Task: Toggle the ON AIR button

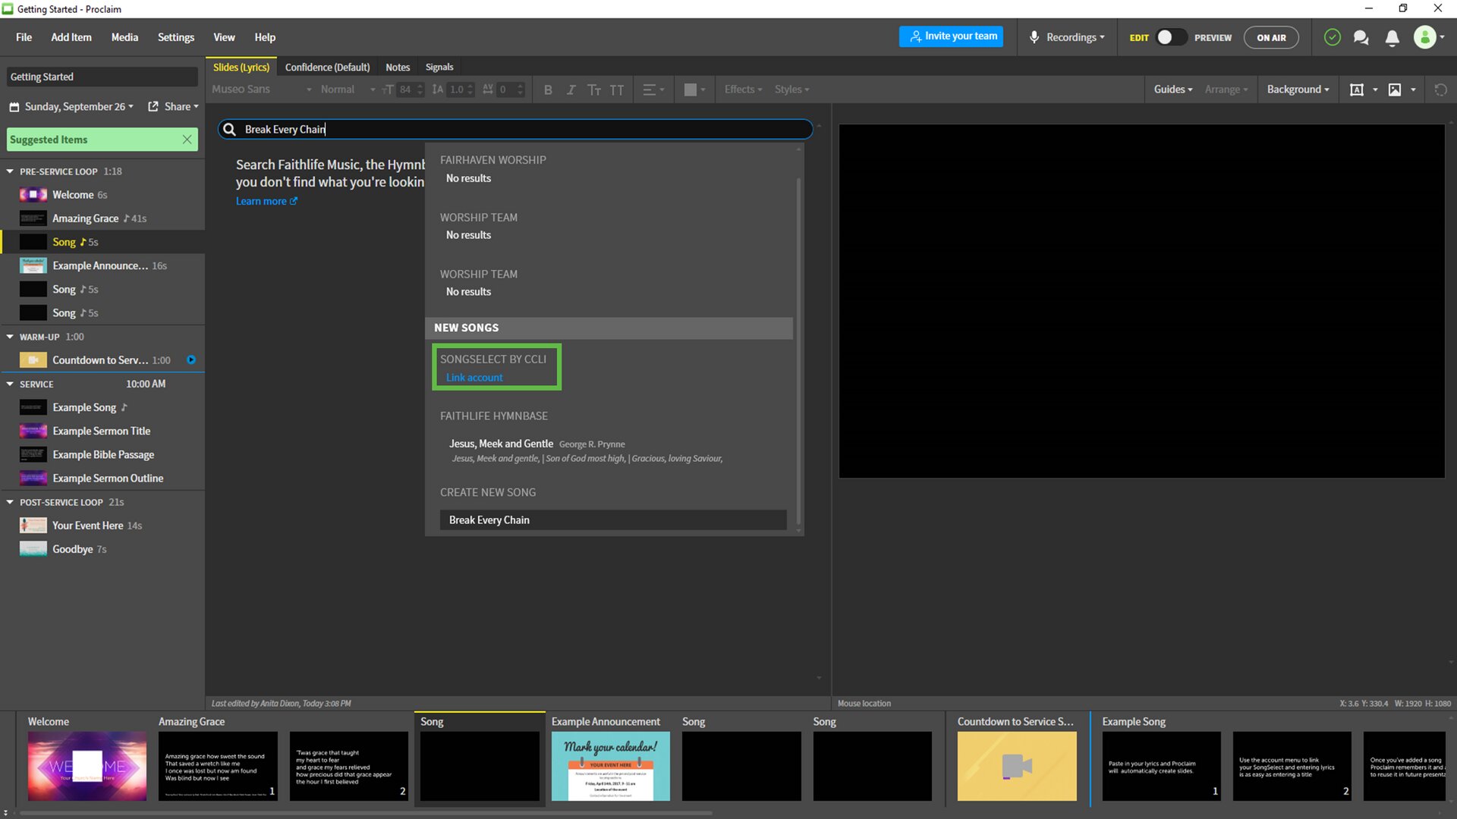Action: (x=1273, y=37)
